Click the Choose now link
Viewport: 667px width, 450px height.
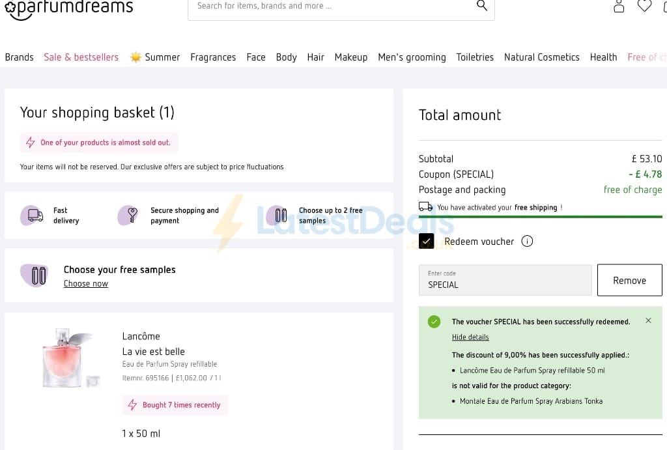click(86, 284)
